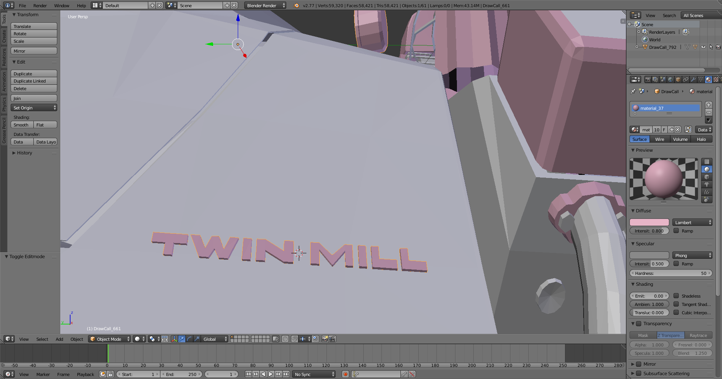Click the diffuse color swatch
This screenshot has height=379, width=722.
(649, 222)
